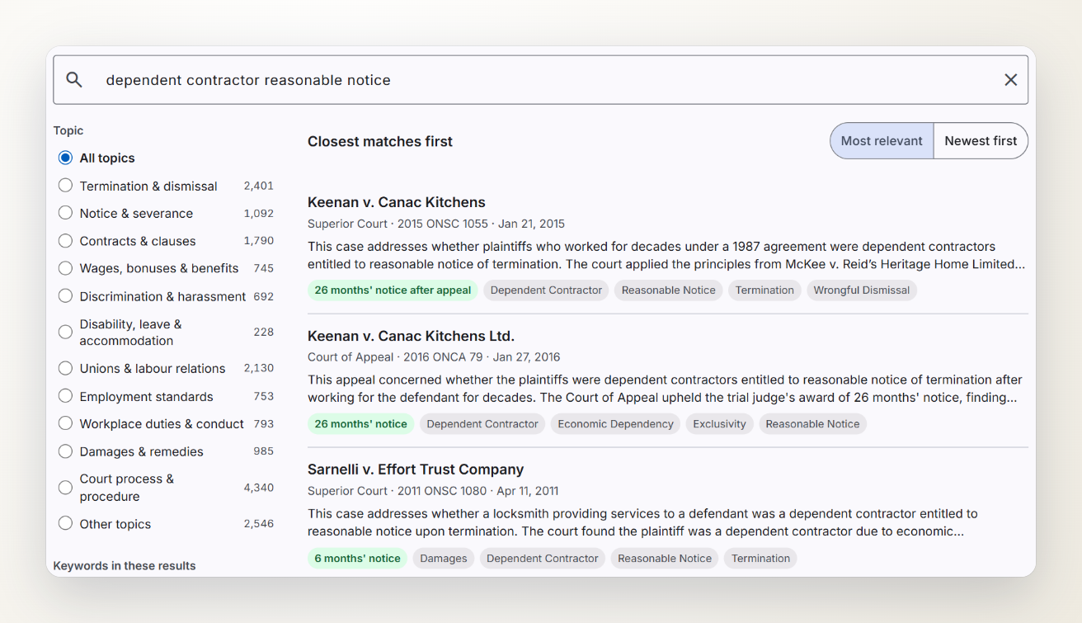
Task: Open Sarnelli v. Effort Trust Company
Action: (x=416, y=470)
